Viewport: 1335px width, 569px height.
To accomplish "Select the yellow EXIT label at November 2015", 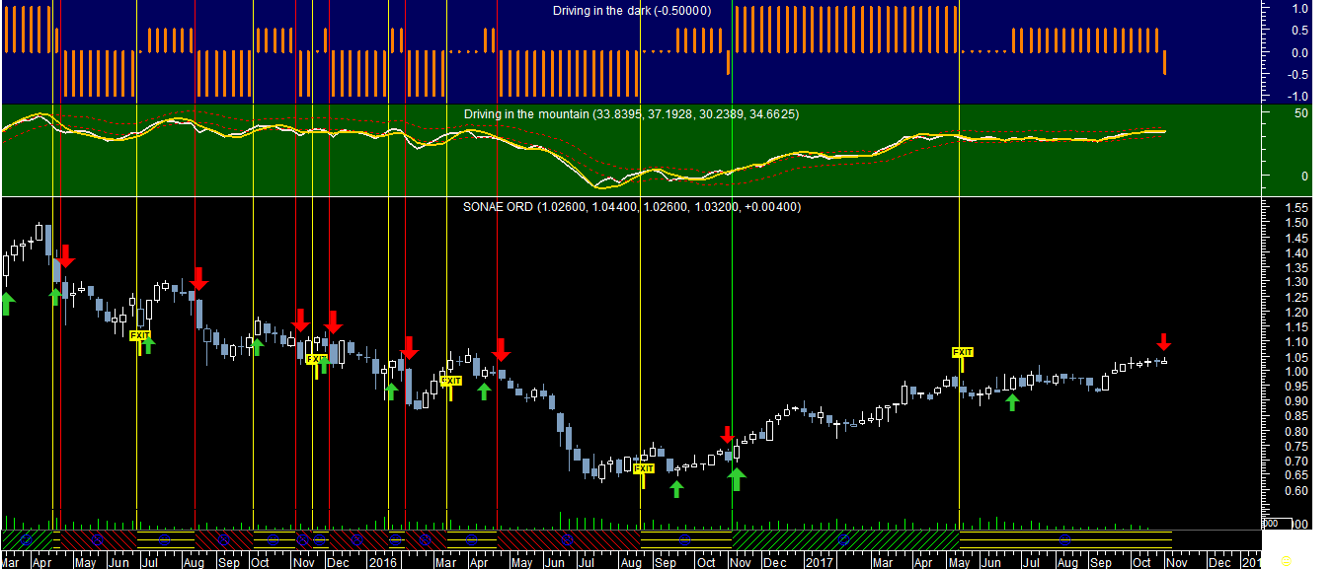I will (317, 359).
